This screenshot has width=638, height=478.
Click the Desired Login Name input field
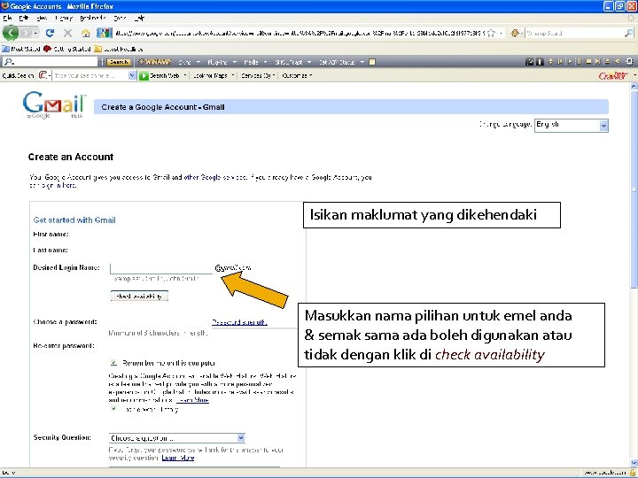(x=161, y=268)
